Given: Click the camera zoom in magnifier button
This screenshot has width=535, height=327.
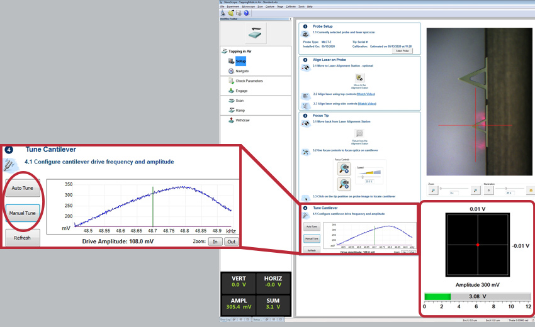Looking at the screenshot, I should click(x=475, y=191).
